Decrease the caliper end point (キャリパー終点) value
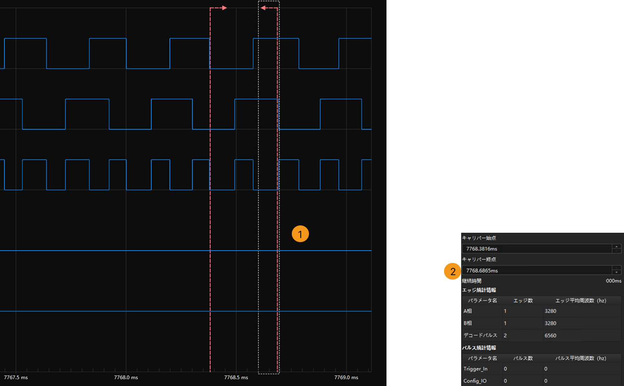Image resolution: width=624 pixels, height=386 pixels. (x=616, y=272)
